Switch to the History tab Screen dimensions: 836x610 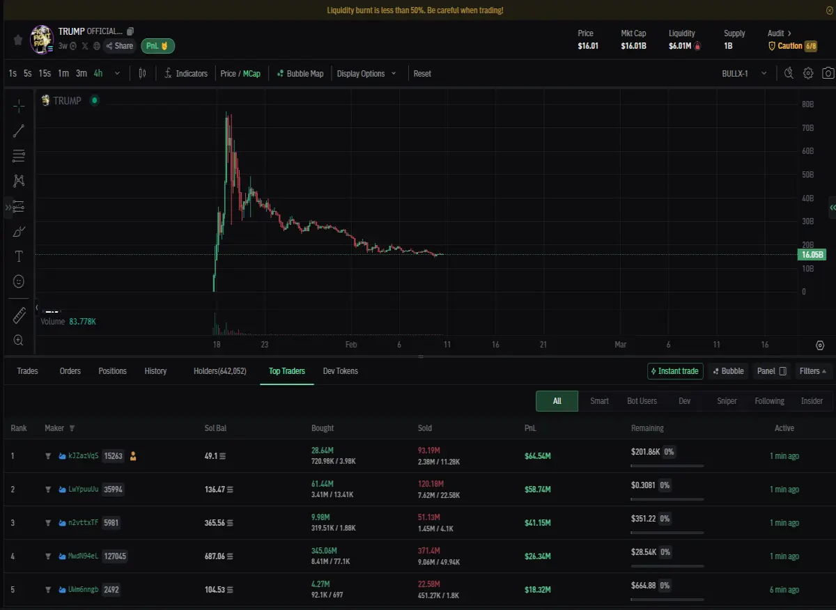click(x=155, y=371)
